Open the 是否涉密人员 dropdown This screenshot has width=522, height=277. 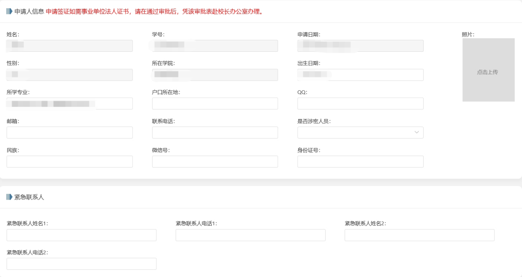(360, 132)
